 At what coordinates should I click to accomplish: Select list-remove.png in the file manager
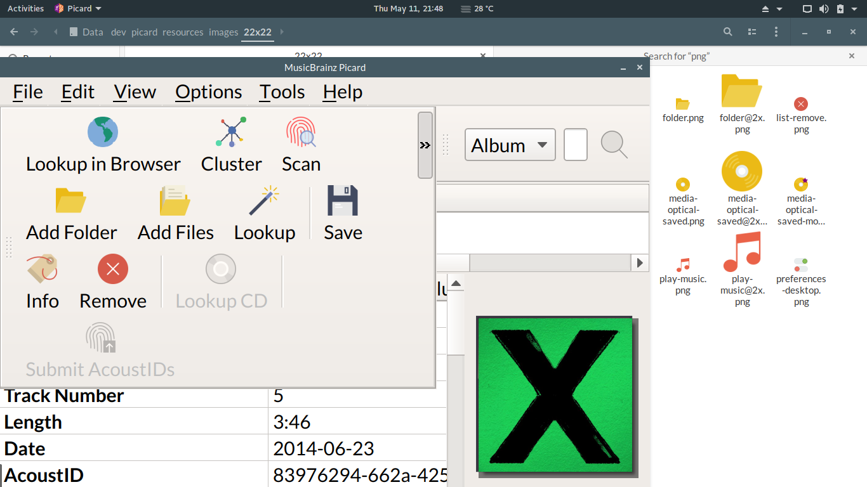coord(801,115)
